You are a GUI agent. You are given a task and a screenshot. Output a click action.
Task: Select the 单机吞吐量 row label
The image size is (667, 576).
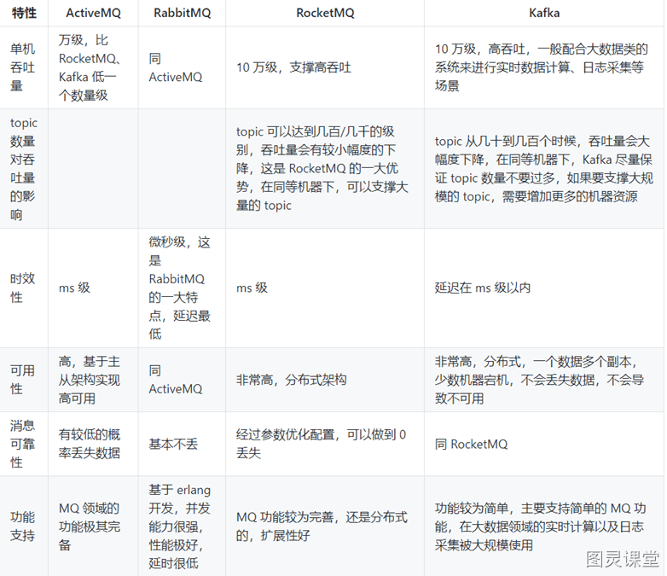pos(24,67)
